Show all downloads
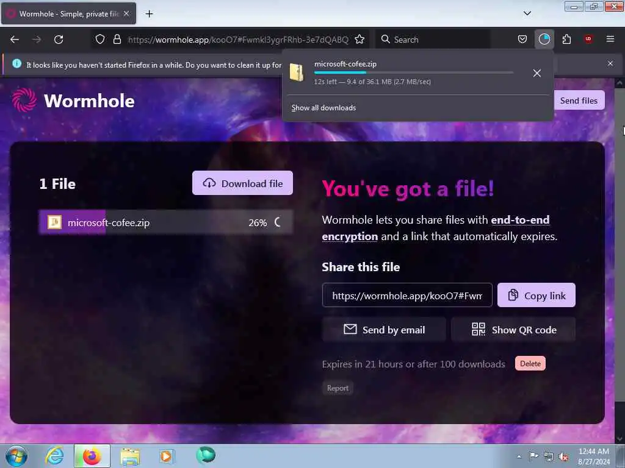Screen dimensions: 625x468 click(323, 108)
